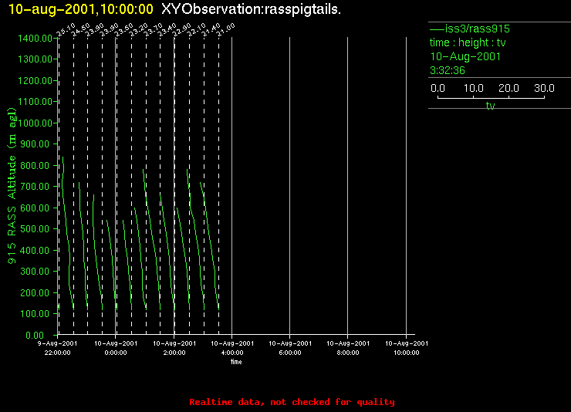
Task: Click the 4:00:00 time axis label
Action: (x=232, y=353)
